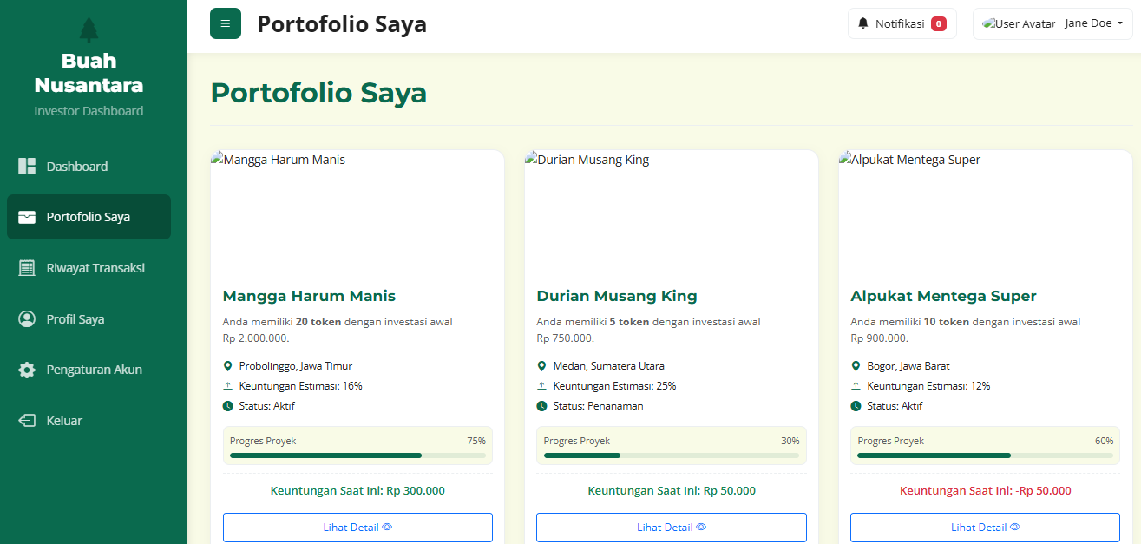
Task: Click the dropdown caret beside Jane Doe
Action: 1120,23
